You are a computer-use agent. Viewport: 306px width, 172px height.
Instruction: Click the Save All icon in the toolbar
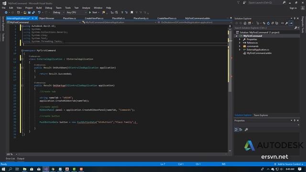pos(33,12)
